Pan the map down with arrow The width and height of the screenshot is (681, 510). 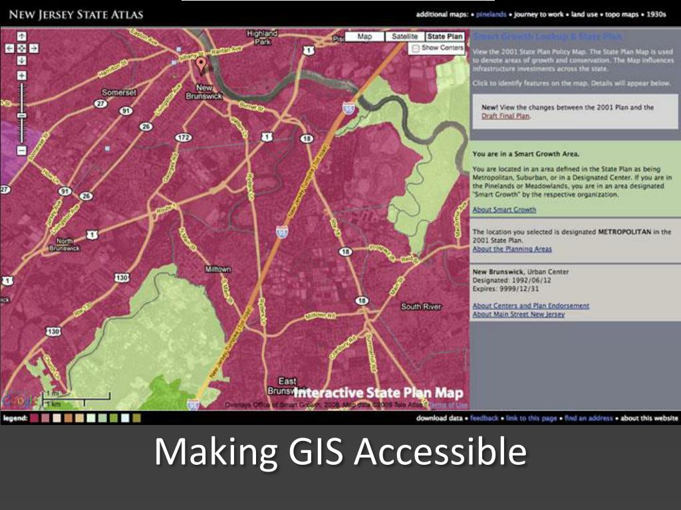click(21, 60)
